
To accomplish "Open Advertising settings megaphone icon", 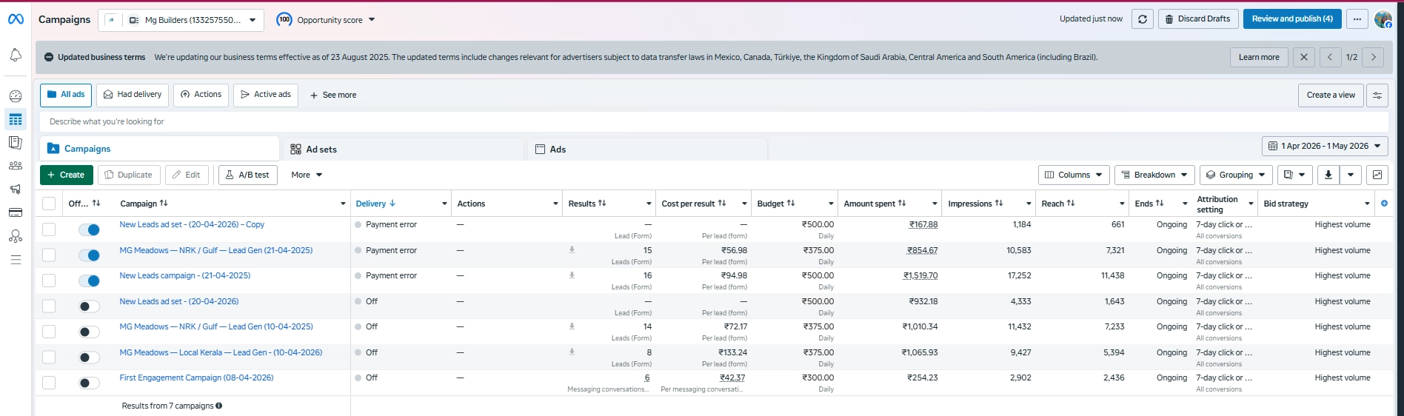I will coord(16,189).
